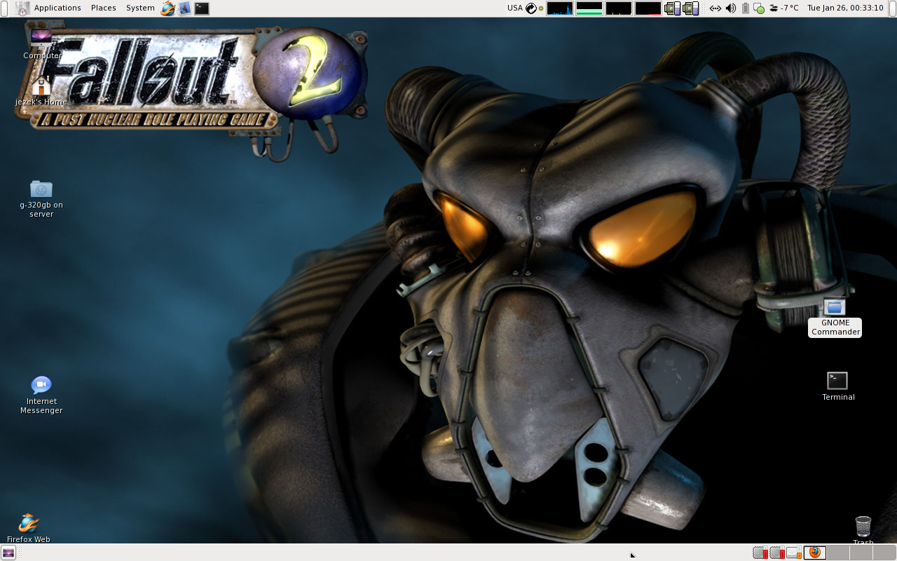Image resolution: width=897 pixels, height=561 pixels.
Task: Click the disk load graph with red line
Action: 648,8
